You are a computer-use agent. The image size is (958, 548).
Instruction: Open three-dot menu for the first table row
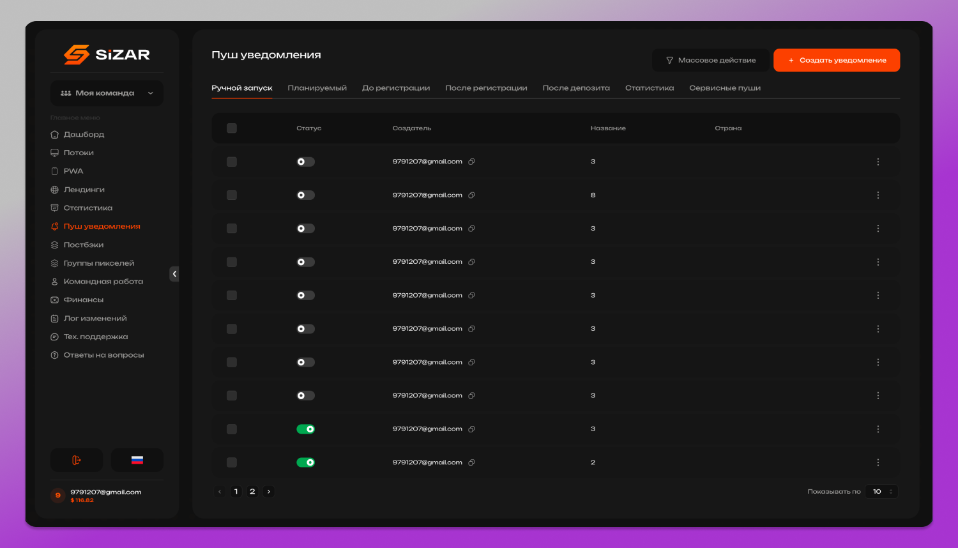pos(878,162)
